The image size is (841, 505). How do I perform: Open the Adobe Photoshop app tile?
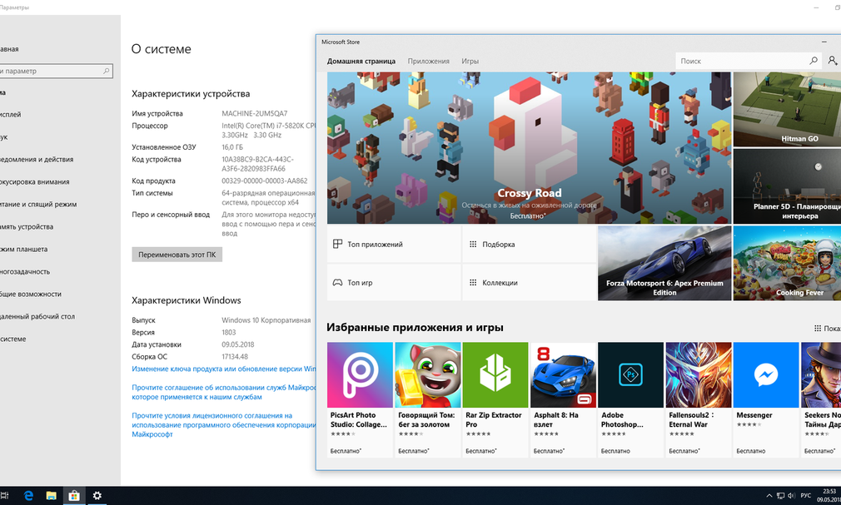coord(631,399)
